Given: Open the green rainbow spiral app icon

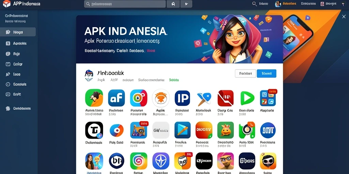Looking at the screenshot, I should coord(138,161).
